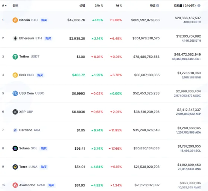The height and width of the screenshot is (191, 208).
Task: Click the XRP black logo icon
Action: coord(15,112)
